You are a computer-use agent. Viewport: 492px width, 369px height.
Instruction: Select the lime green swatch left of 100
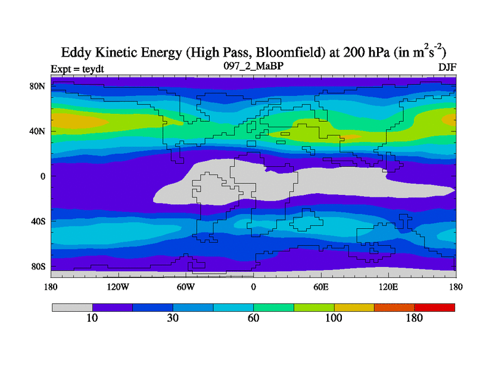(x=314, y=307)
